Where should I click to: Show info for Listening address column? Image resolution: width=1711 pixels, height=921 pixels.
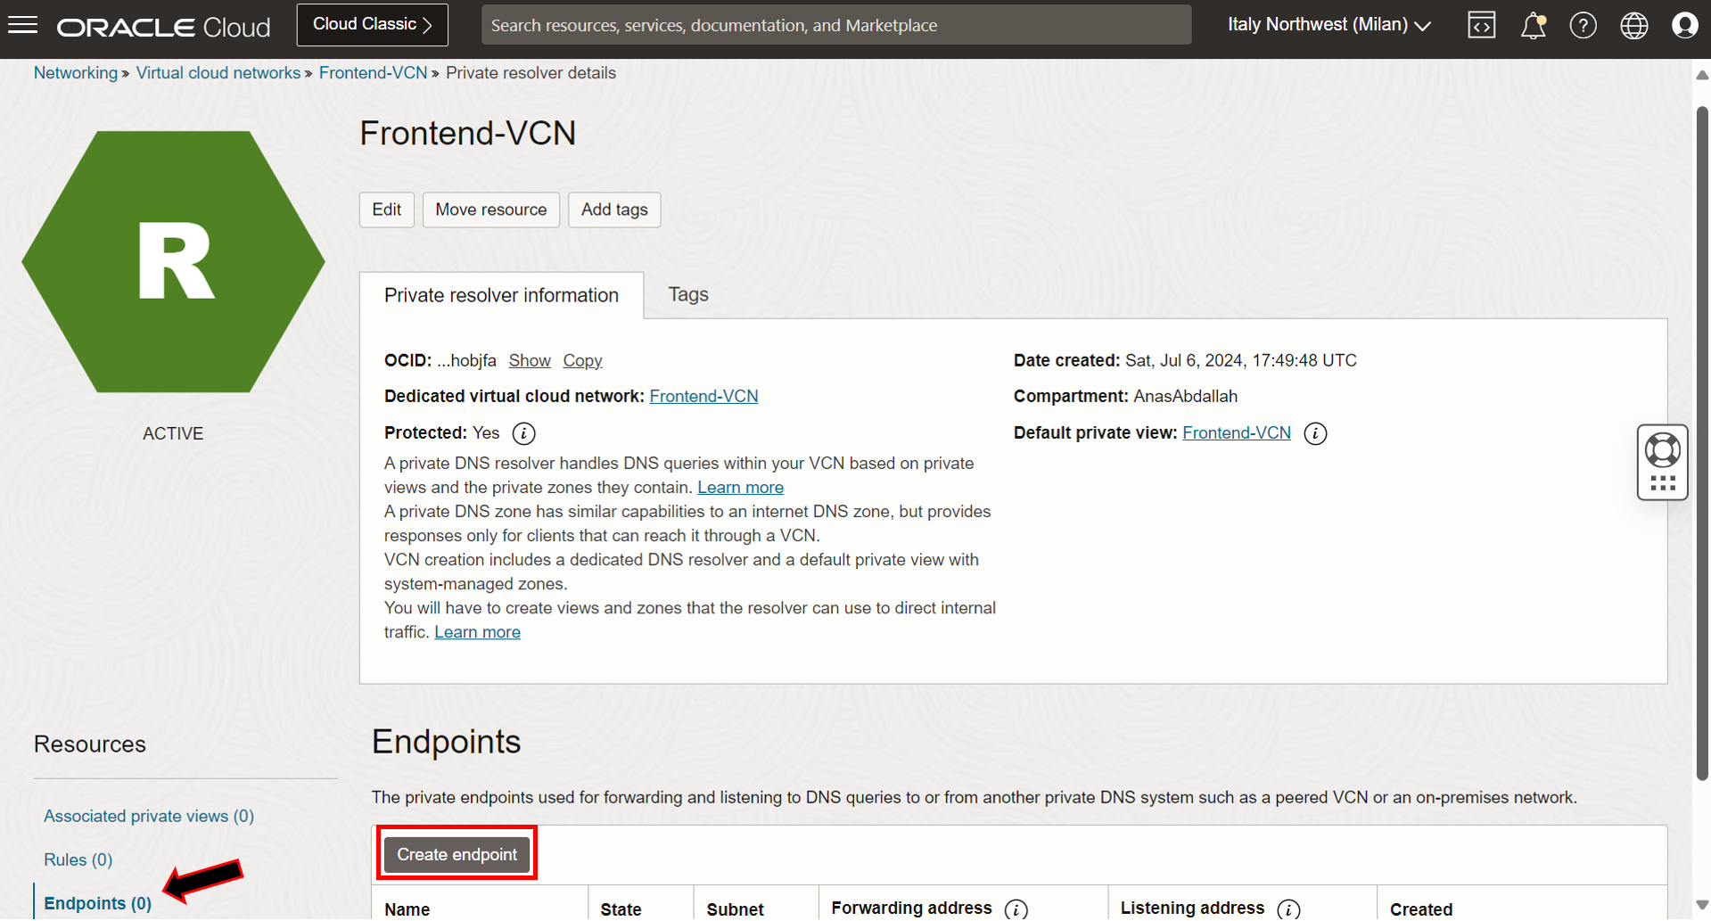pos(1288,909)
